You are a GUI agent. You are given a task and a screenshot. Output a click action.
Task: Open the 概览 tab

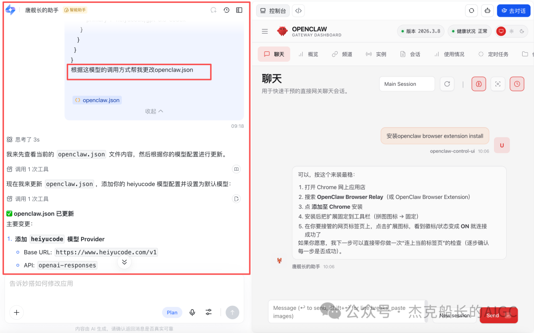(x=308, y=54)
